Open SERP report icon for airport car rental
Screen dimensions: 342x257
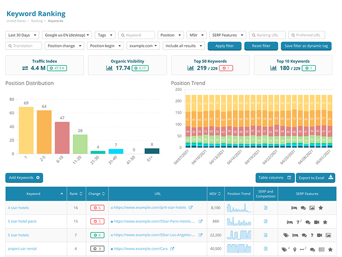pyautogui.click(x=266, y=249)
